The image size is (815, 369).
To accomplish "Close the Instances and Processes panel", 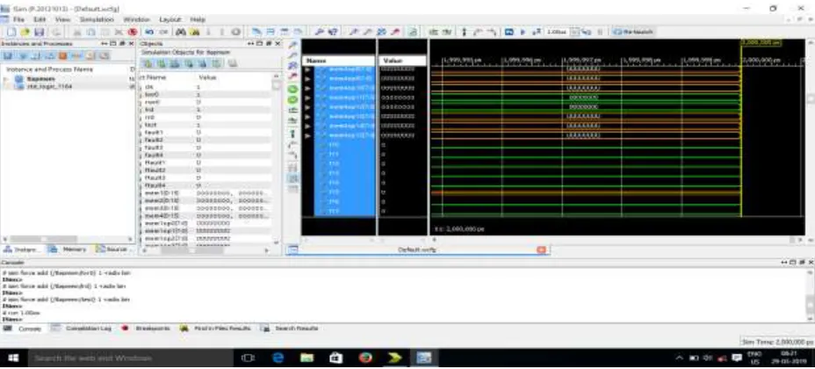I will pyautogui.click(x=132, y=44).
